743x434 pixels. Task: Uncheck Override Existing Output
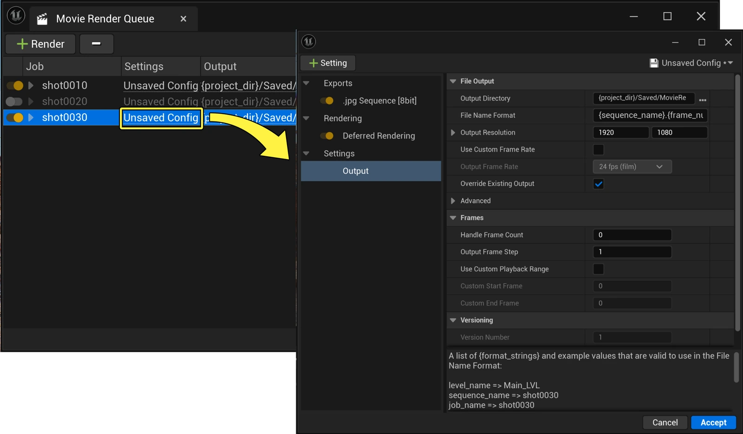(x=599, y=184)
